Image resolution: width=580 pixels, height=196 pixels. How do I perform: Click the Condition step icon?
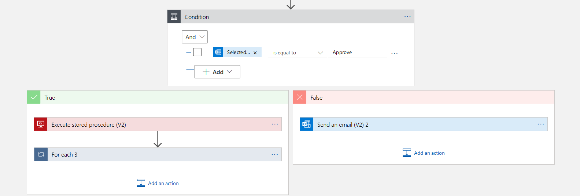(x=174, y=17)
